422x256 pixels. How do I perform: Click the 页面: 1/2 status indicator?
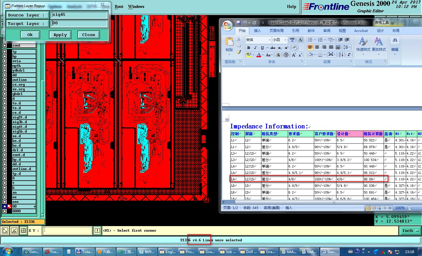pyautogui.click(x=231, y=208)
